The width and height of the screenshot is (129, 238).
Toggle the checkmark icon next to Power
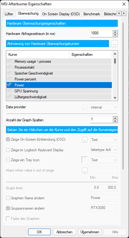coord(9,85)
